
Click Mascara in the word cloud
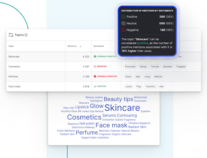click(x=84, y=103)
